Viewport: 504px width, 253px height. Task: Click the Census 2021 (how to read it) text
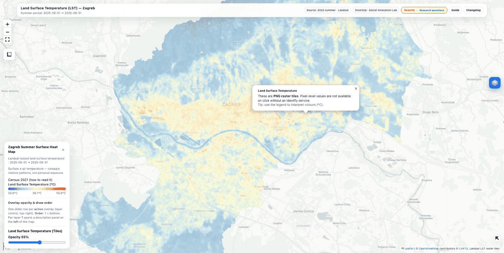tap(30, 180)
